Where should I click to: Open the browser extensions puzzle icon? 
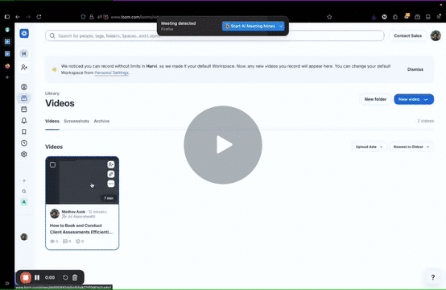[x=395, y=17]
